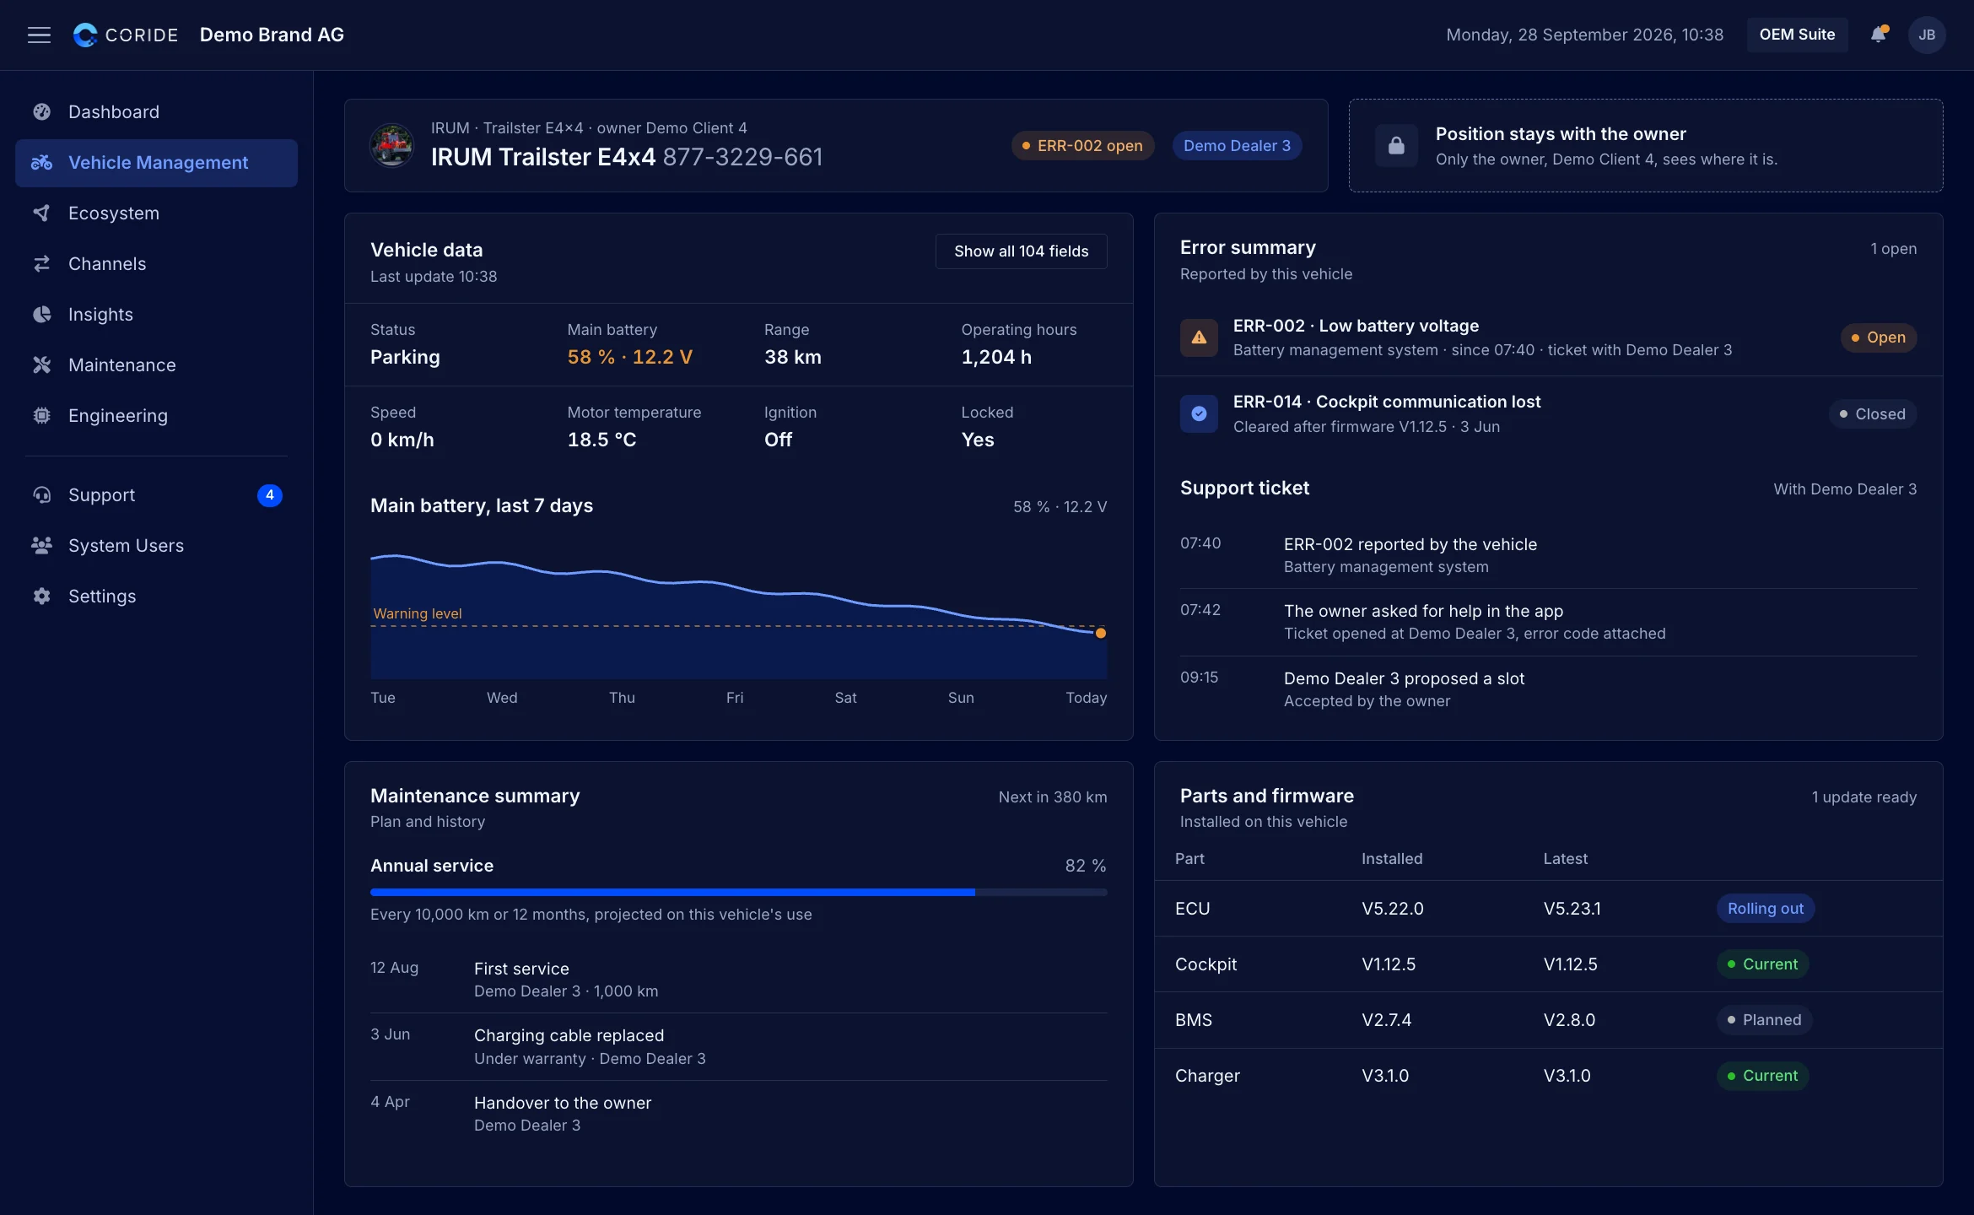Click the orange point on battery chart

coord(1100,633)
